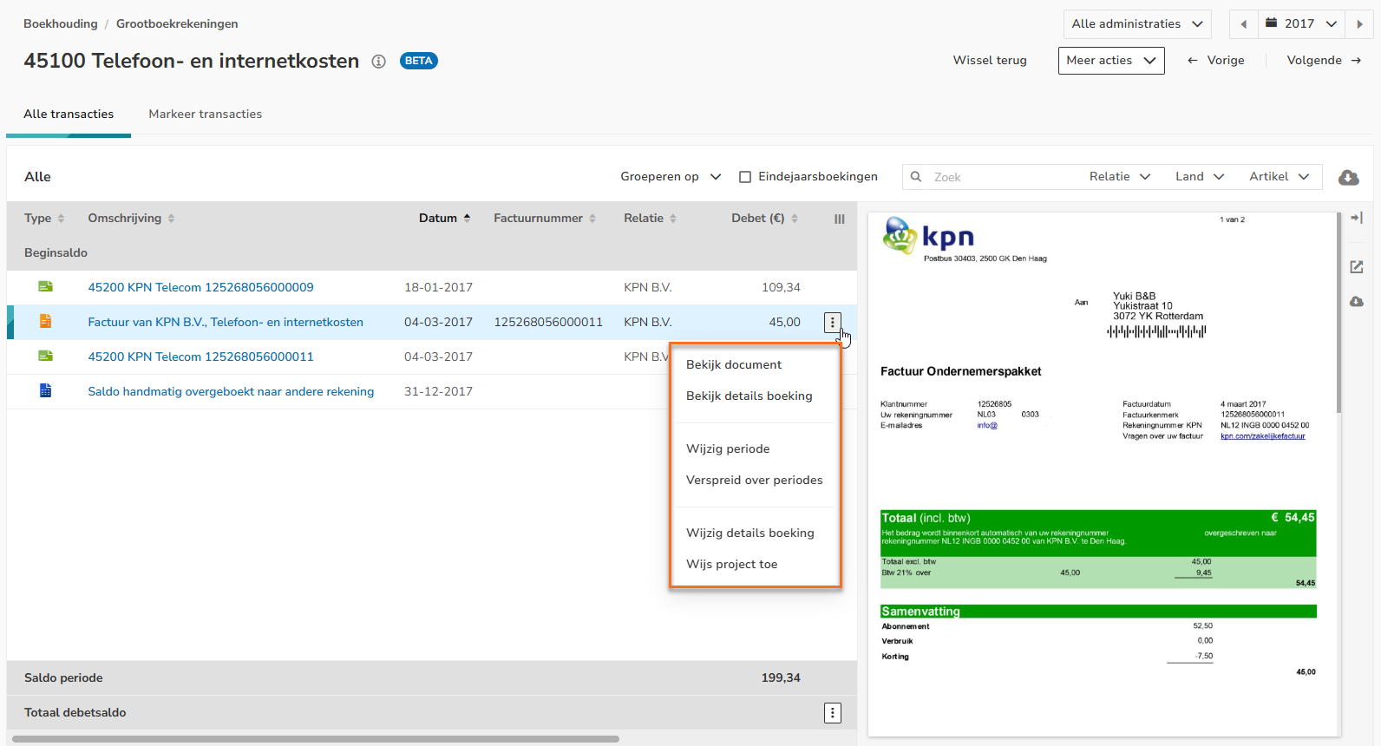Click the Wissel terug button

(x=990, y=61)
